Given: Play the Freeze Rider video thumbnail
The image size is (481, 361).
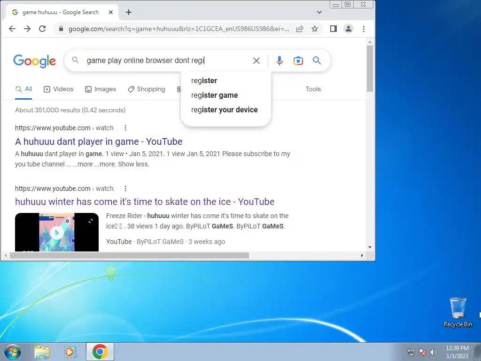Looking at the screenshot, I should 57,232.
